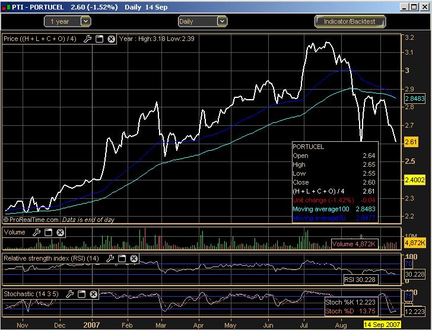Close the Relative strength index panel
The image size is (432, 330).
(134, 258)
